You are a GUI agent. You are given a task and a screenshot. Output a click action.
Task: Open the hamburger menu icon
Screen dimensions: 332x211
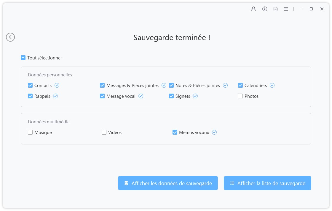coord(286,9)
